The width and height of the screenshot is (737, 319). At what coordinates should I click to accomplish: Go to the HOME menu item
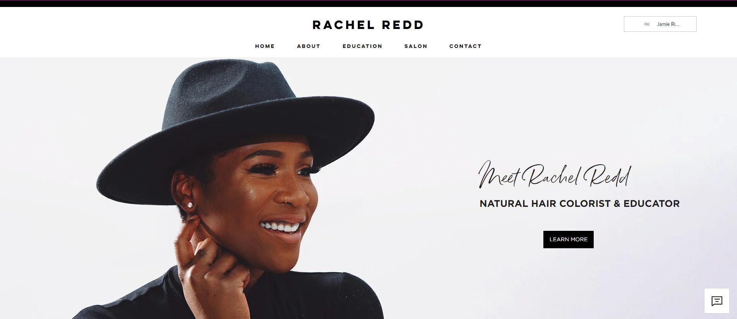265,46
